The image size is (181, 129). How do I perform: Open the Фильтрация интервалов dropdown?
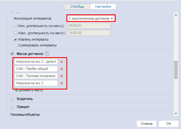pyautogui.click(x=91, y=19)
